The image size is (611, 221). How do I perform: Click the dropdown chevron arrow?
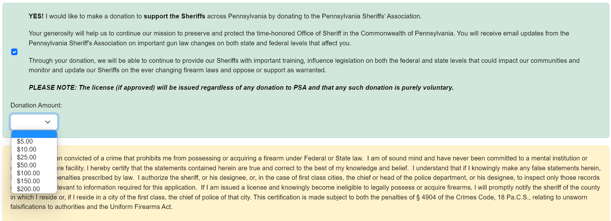click(x=48, y=122)
